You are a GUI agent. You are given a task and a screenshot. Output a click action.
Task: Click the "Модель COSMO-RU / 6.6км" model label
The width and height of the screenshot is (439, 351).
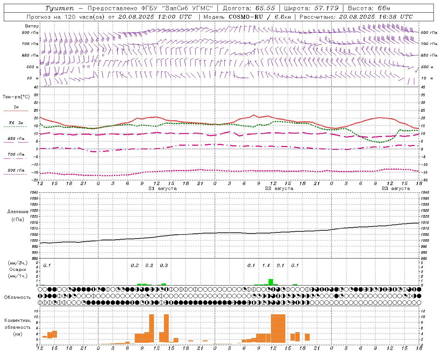coord(247,17)
